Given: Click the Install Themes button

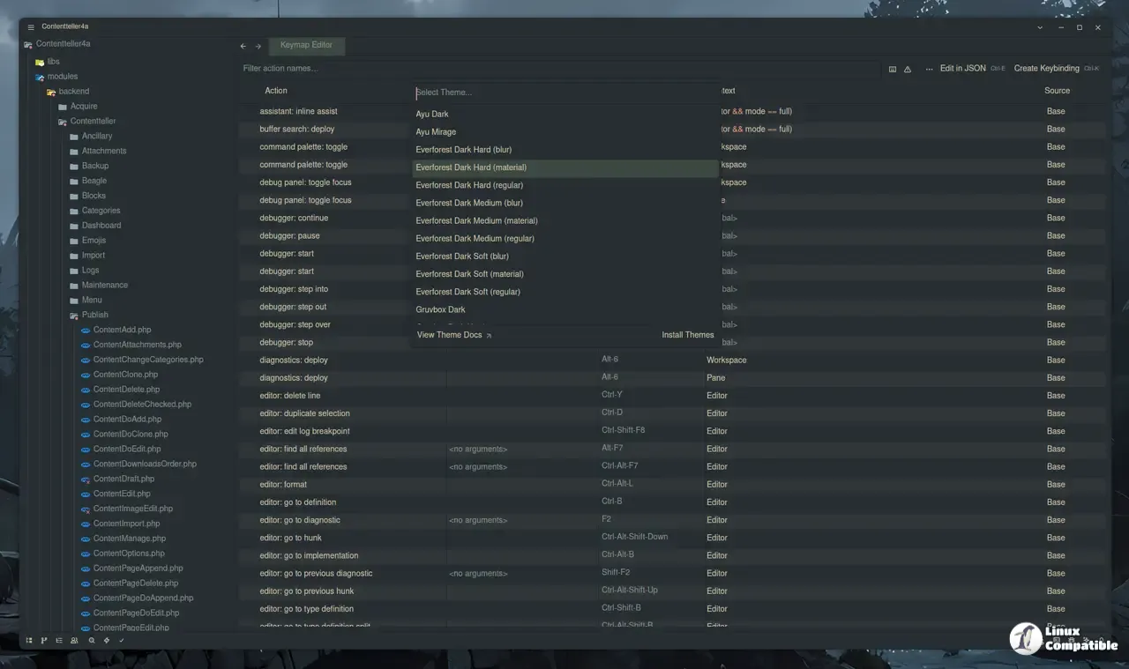Looking at the screenshot, I should [687, 335].
